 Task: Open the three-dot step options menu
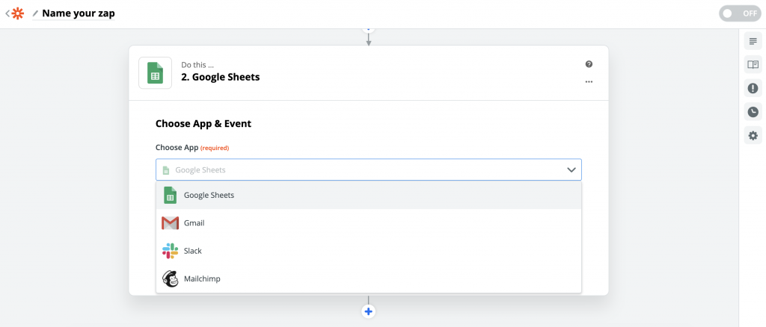pos(589,82)
